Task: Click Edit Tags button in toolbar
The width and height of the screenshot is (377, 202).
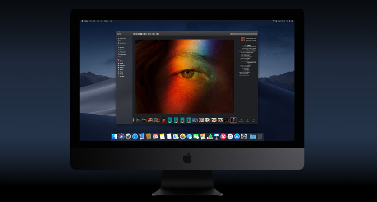Action: [158, 34]
